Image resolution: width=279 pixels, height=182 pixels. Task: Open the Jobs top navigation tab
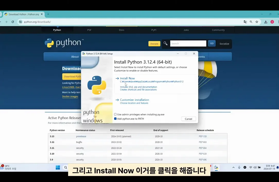(x=186, y=30)
